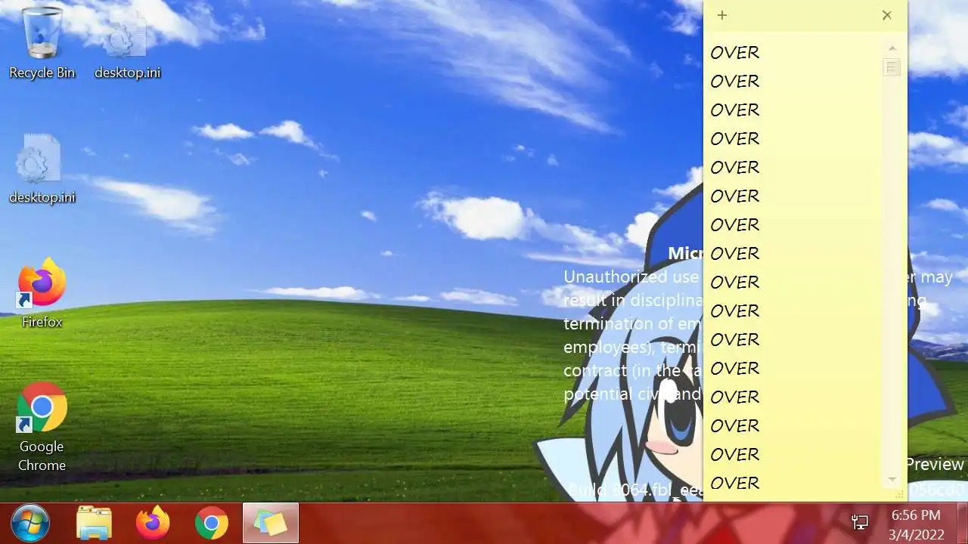Image resolution: width=968 pixels, height=544 pixels.
Task: Launch Firefox from the taskbar
Action: [x=153, y=523]
